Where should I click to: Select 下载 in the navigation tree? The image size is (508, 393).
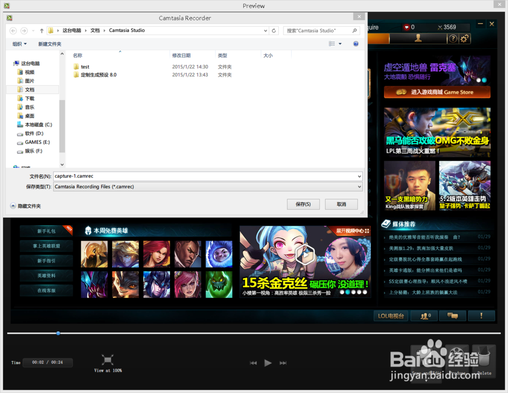tap(29, 99)
